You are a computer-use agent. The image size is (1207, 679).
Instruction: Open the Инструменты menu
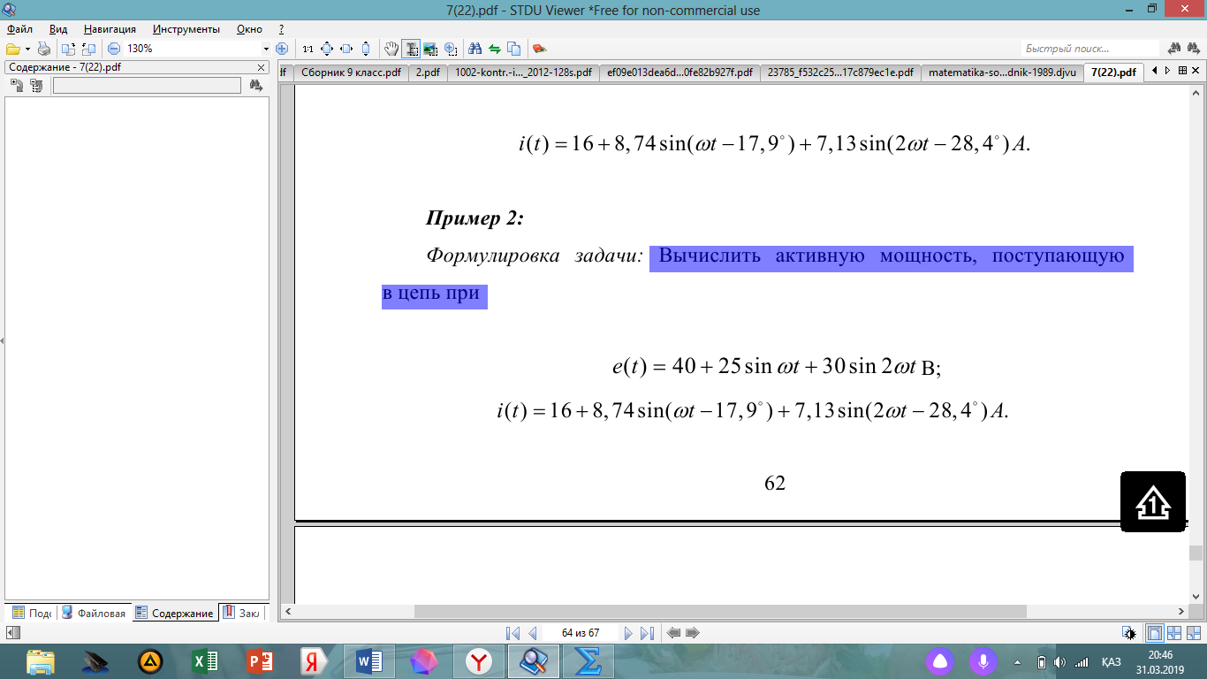(186, 29)
